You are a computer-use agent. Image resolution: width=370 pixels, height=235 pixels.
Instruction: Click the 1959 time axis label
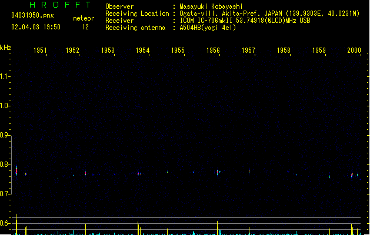pyautogui.click(x=319, y=50)
